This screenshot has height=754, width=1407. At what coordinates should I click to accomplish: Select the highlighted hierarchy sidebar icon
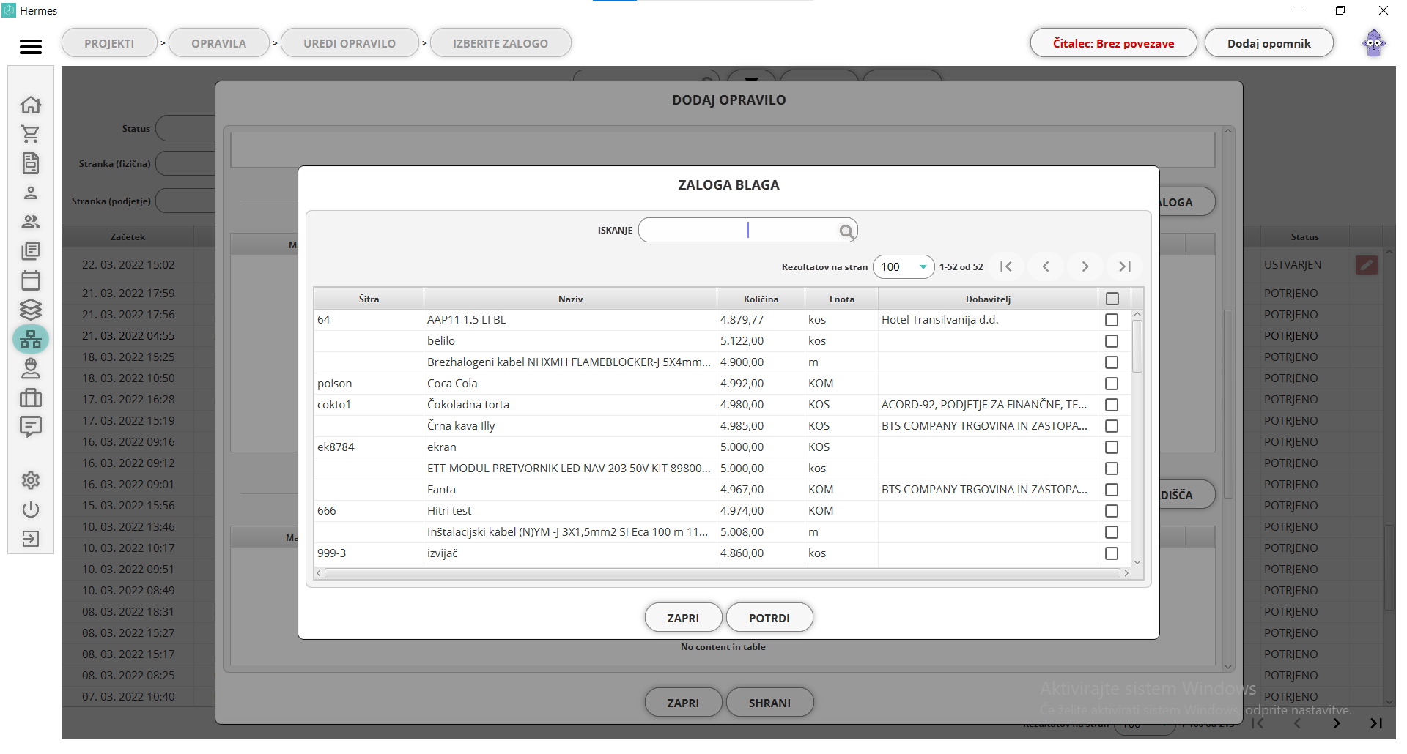pyautogui.click(x=31, y=339)
